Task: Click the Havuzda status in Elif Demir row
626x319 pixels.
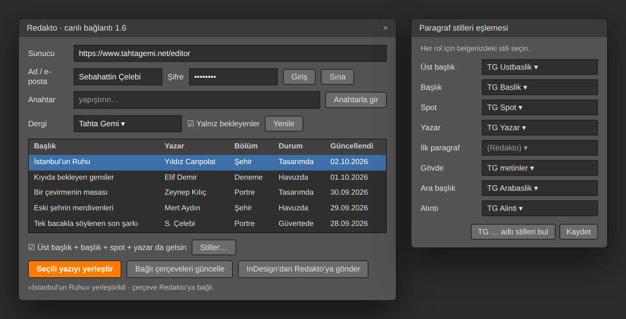Action: pyautogui.click(x=293, y=177)
